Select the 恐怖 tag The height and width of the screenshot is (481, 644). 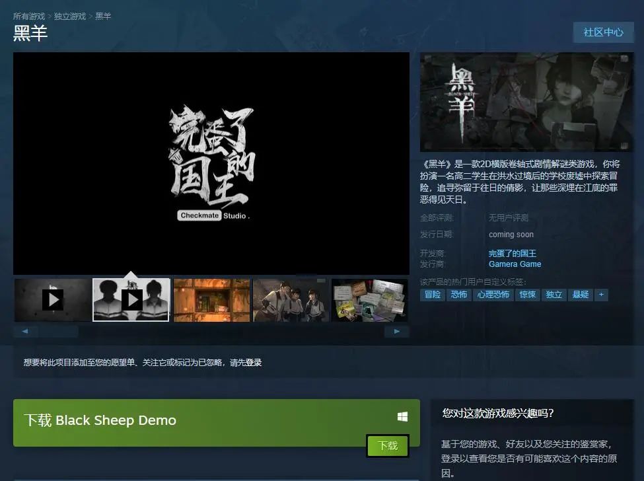pyautogui.click(x=460, y=295)
